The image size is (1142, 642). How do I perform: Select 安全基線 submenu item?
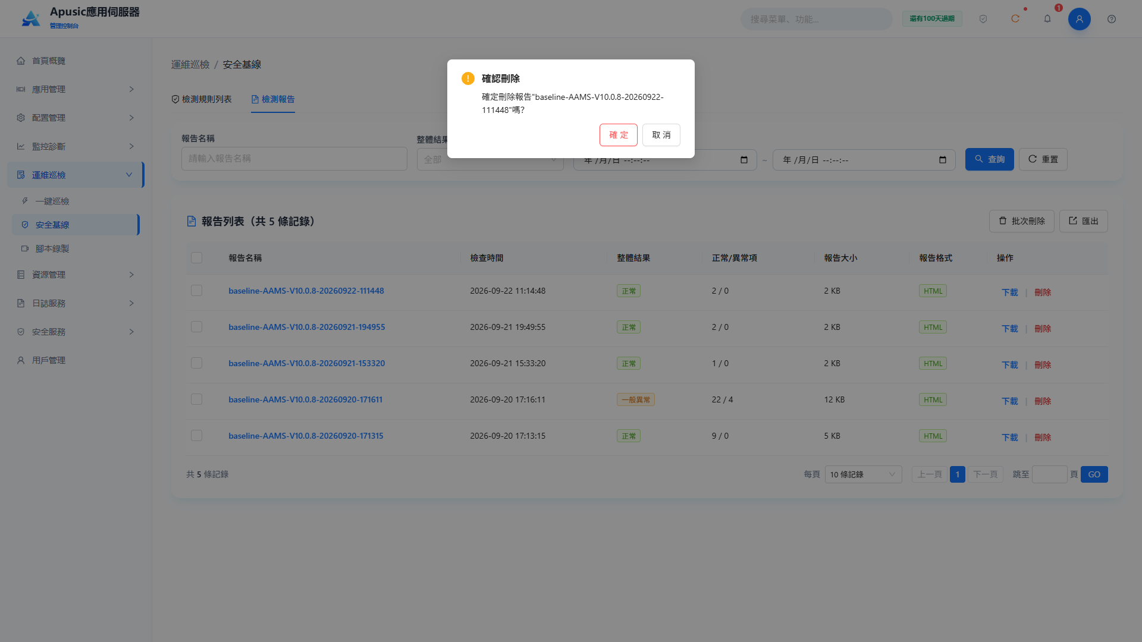pyautogui.click(x=76, y=225)
